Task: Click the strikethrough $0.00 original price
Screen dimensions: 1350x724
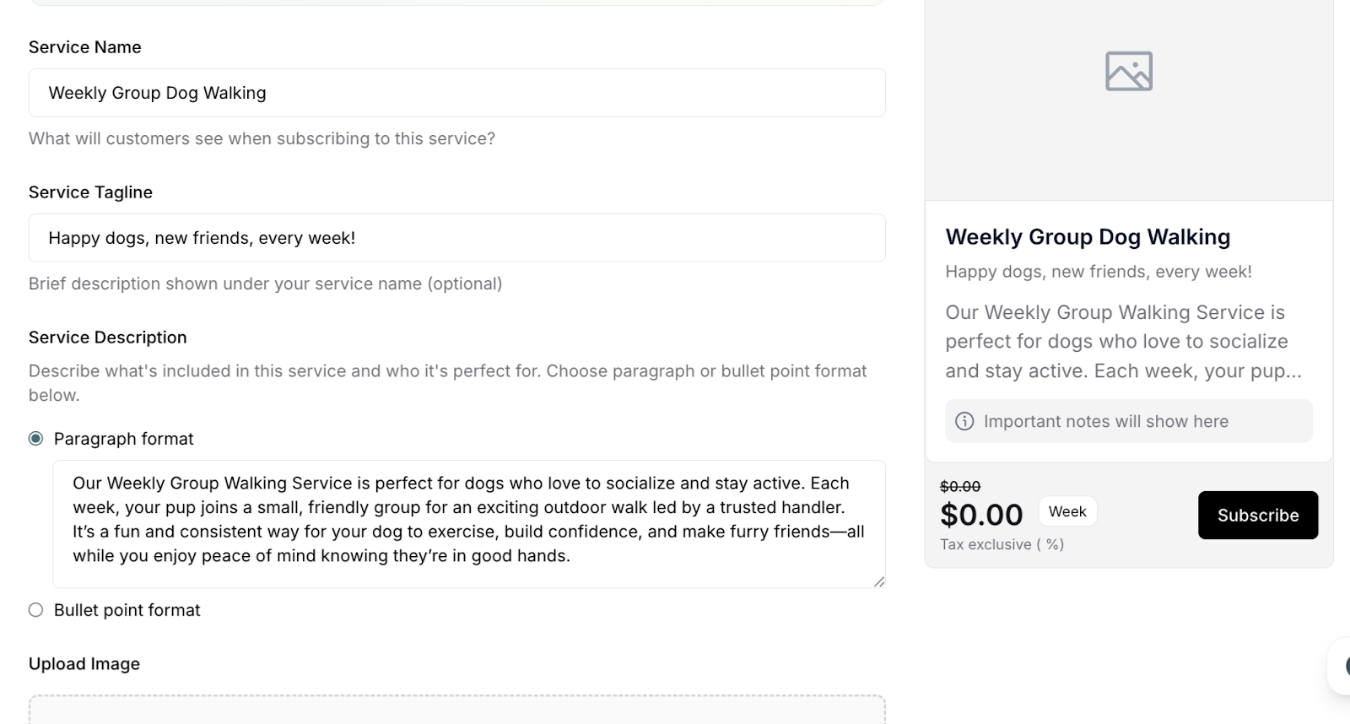Action: click(960, 487)
